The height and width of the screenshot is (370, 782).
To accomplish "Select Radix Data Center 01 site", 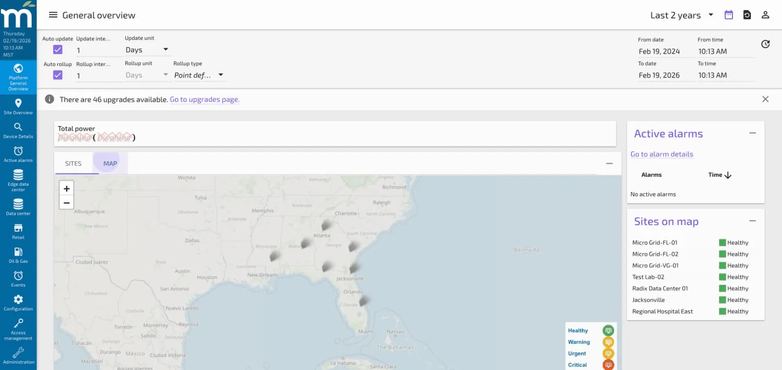I will (x=660, y=288).
